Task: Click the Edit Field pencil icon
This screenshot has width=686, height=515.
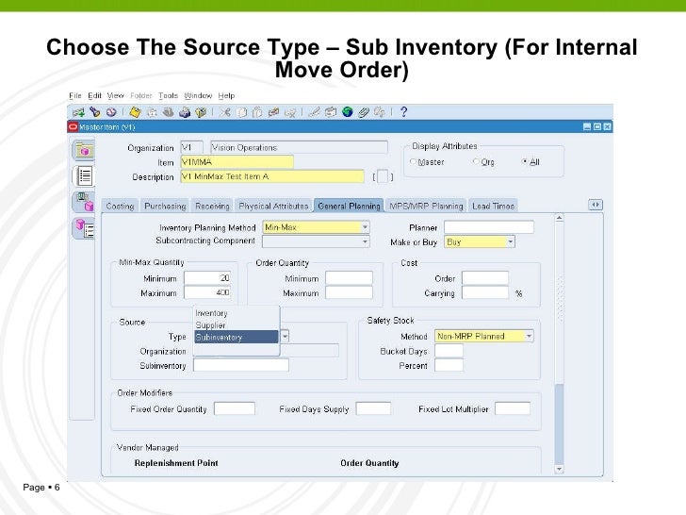Action: coord(314,112)
